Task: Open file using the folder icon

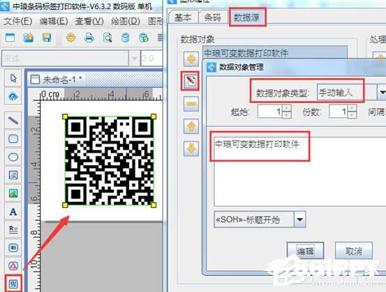Action: 29,38
